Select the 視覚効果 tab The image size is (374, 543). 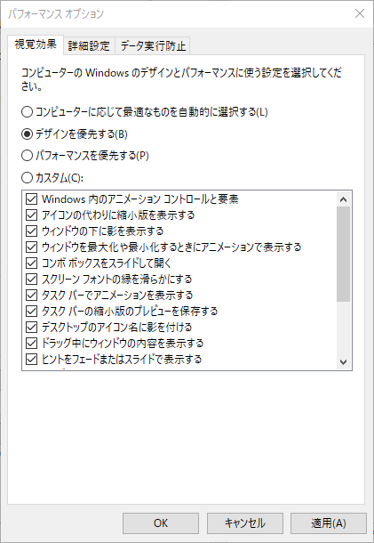36,45
